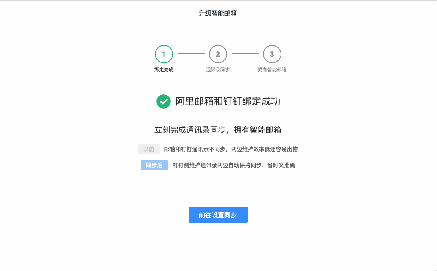This screenshot has height=271, width=437.
Task: Click the green success checkmark icon
Action: click(163, 101)
